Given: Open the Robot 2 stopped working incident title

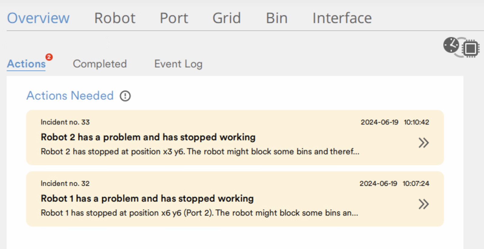Looking at the screenshot, I should pos(148,137).
